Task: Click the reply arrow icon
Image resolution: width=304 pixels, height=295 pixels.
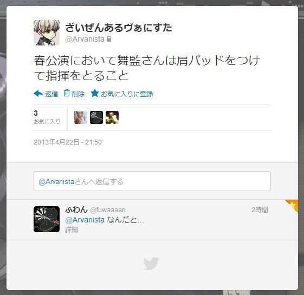Action: [x=38, y=94]
